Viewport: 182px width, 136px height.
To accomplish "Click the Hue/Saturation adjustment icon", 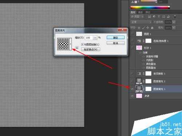I will 139,41.
